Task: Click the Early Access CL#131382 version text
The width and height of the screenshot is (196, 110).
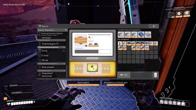Action: (14, 5)
